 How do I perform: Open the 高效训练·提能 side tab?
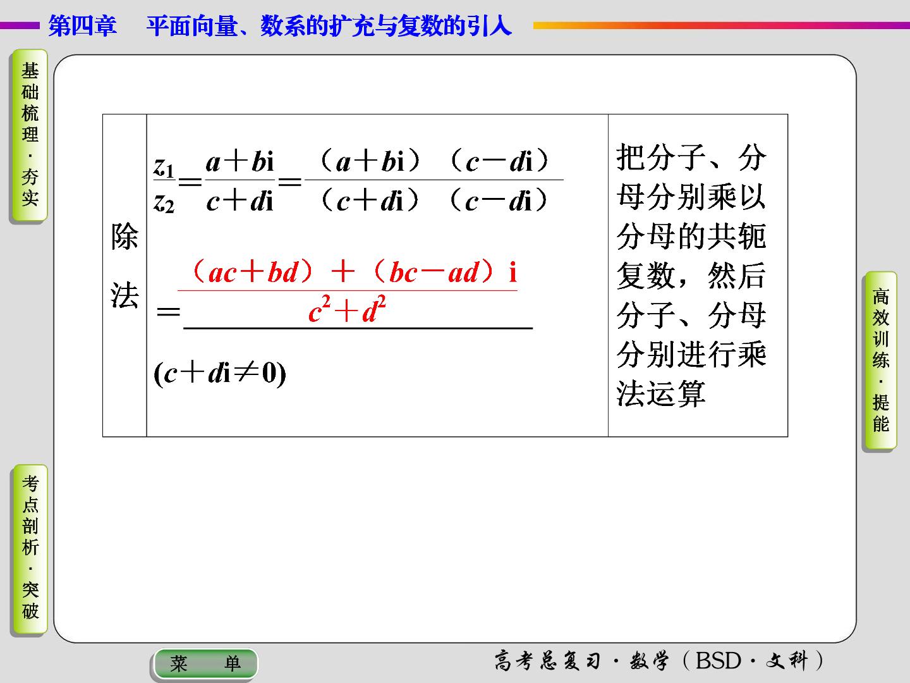click(880, 360)
